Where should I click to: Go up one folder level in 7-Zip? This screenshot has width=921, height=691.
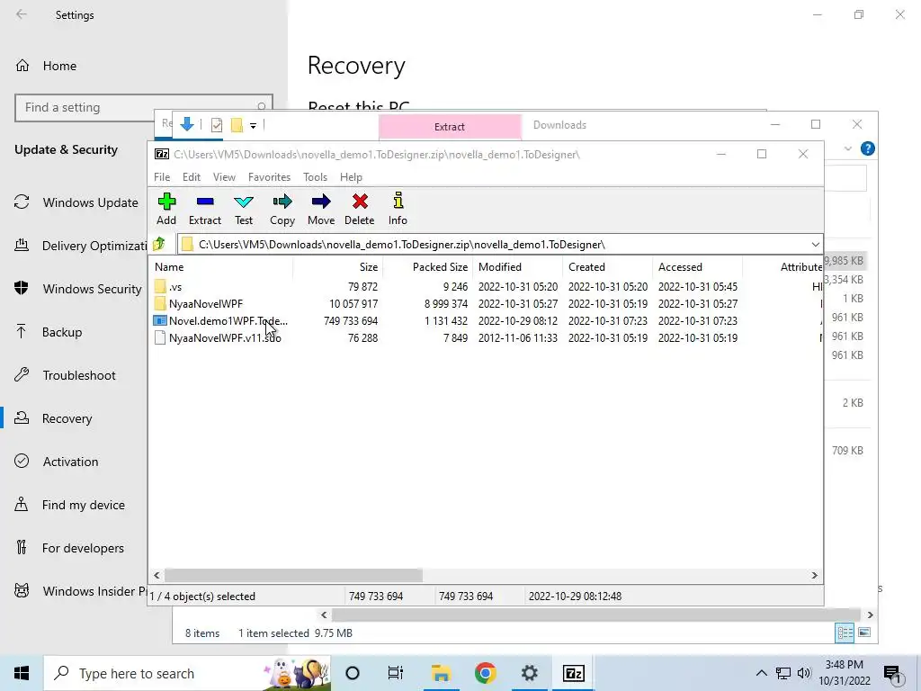(x=158, y=244)
